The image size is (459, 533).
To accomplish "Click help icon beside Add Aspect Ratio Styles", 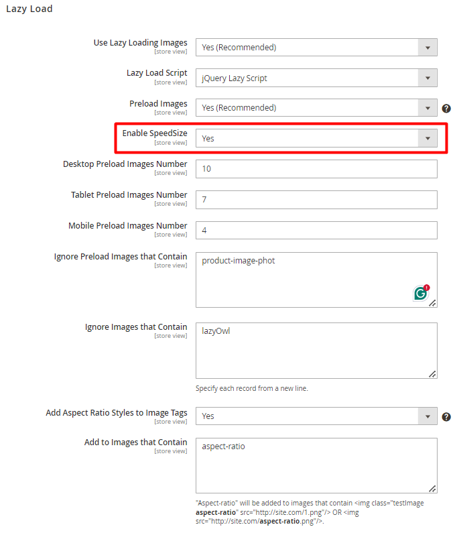I will pyautogui.click(x=446, y=417).
